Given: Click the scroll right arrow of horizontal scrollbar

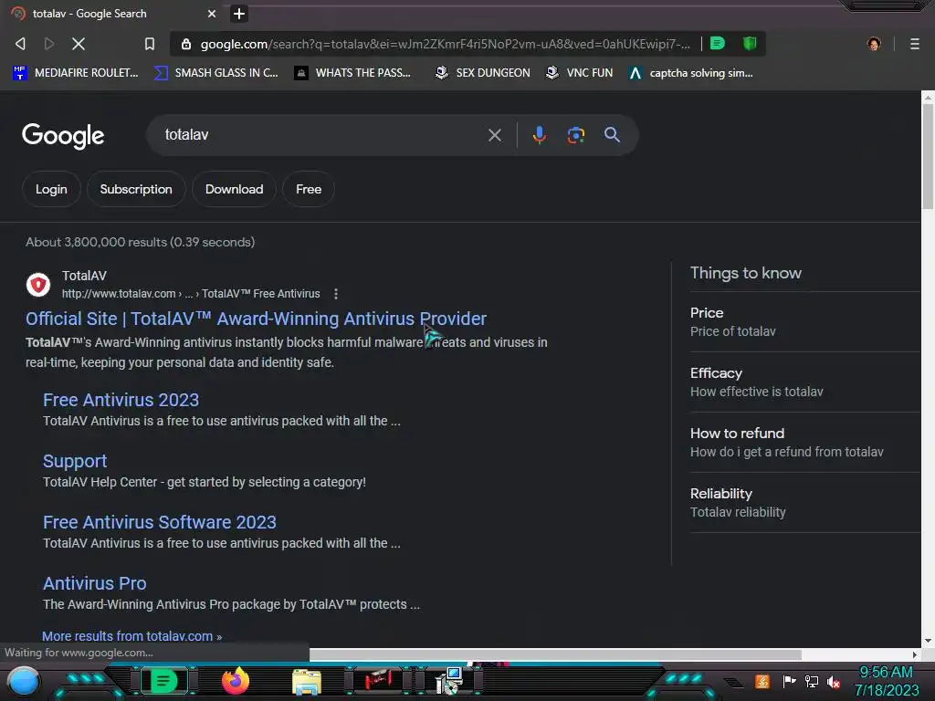Looking at the screenshot, I should pyautogui.click(x=915, y=654).
